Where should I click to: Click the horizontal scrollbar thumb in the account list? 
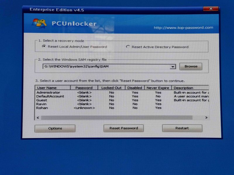pyautogui.click(x=117, y=118)
